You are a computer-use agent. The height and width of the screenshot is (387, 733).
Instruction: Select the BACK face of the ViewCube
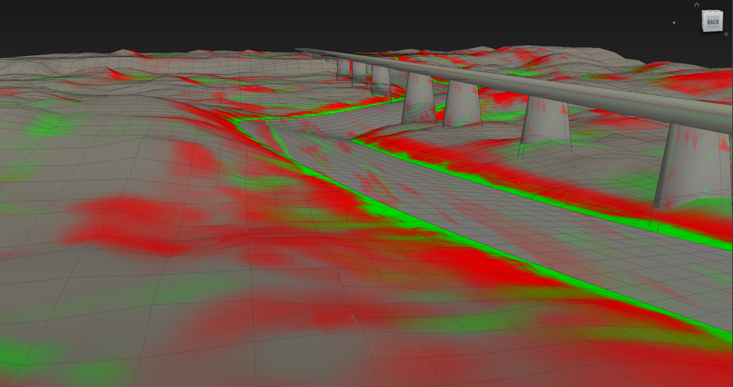click(x=713, y=21)
